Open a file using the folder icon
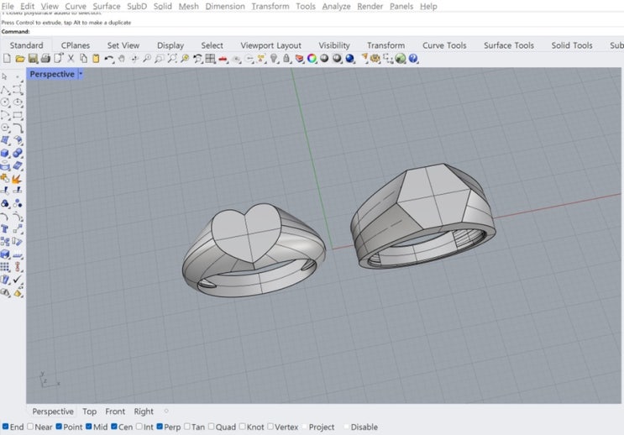The width and height of the screenshot is (624, 435). (20, 59)
